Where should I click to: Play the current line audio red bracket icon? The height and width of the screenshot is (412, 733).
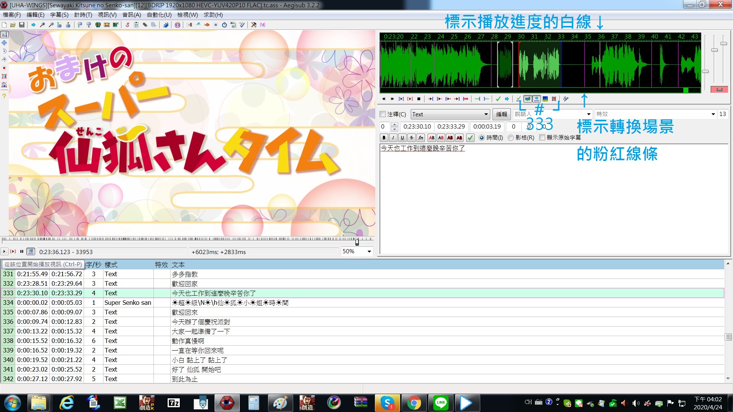[x=410, y=99]
